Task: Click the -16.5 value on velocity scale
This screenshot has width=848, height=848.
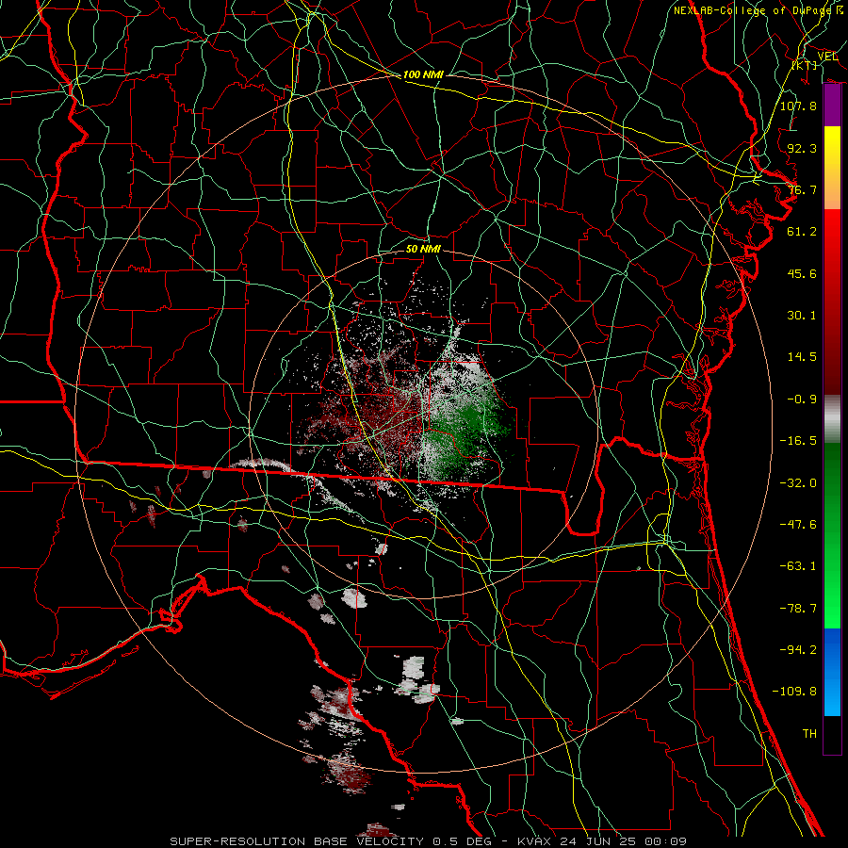Action: pos(798,441)
